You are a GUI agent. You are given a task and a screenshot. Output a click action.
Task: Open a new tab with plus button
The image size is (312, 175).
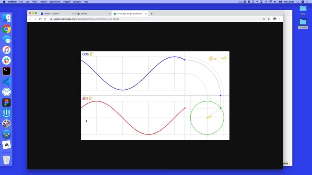pos(151,14)
